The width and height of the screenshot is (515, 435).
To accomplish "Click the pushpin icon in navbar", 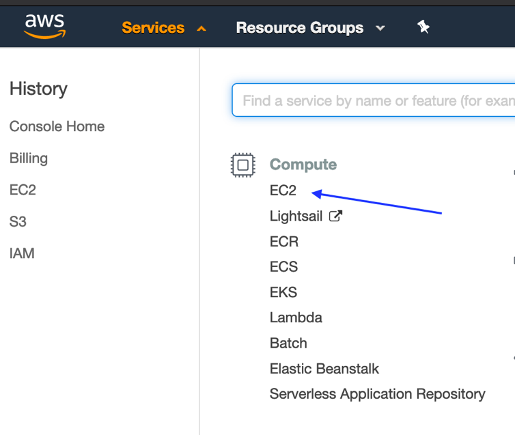I will 423,27.
